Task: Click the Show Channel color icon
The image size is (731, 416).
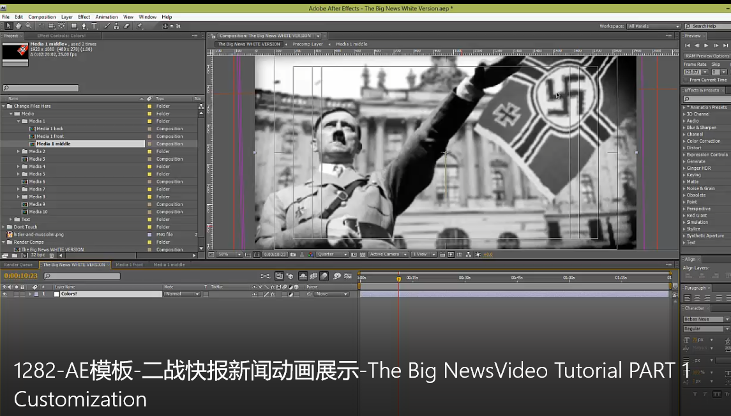Action: [x=310, y=255]
